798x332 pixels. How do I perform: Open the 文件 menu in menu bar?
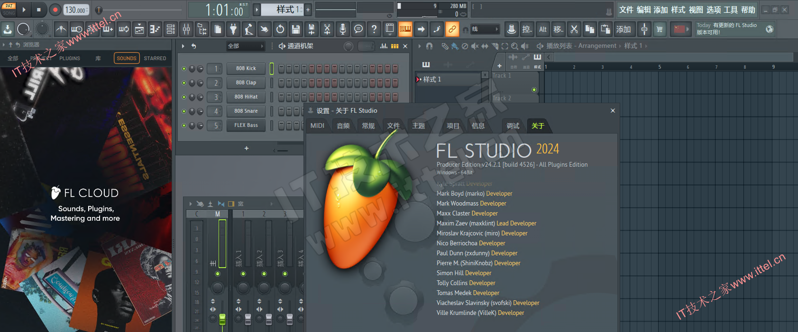626,9
